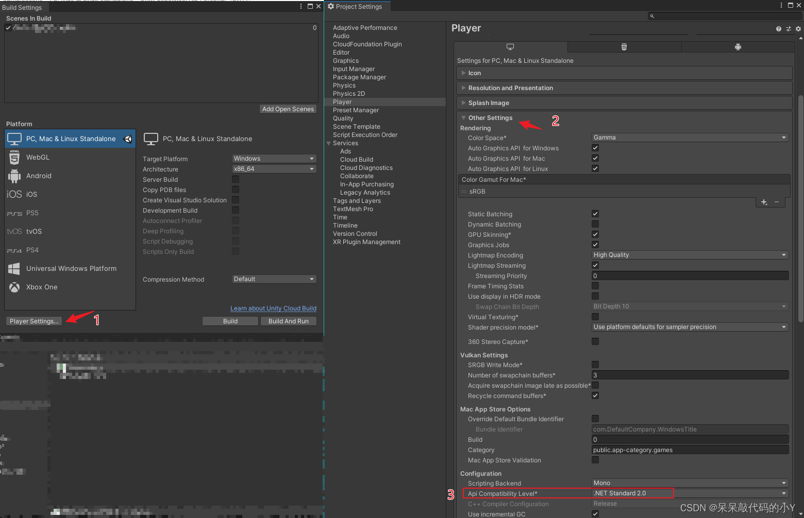
Task: Pick the PS5 platform icon
Action: click(x=14, y=213)
